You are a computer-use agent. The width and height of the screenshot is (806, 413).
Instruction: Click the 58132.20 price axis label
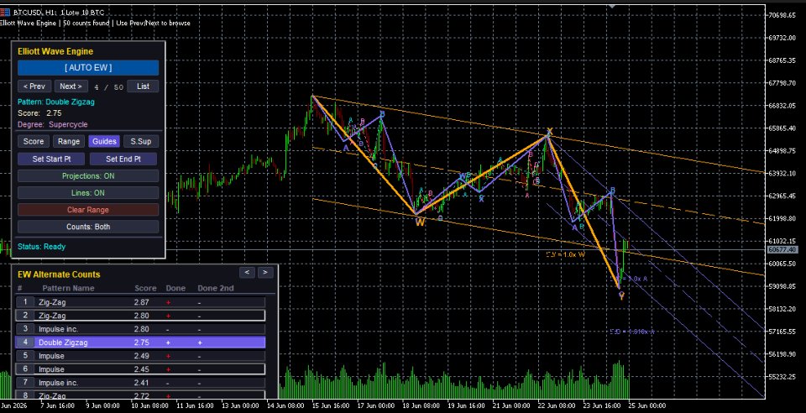pos(782,309)
